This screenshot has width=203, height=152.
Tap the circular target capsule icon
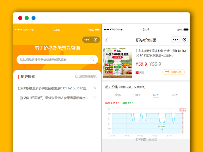[x=95, y=40]
